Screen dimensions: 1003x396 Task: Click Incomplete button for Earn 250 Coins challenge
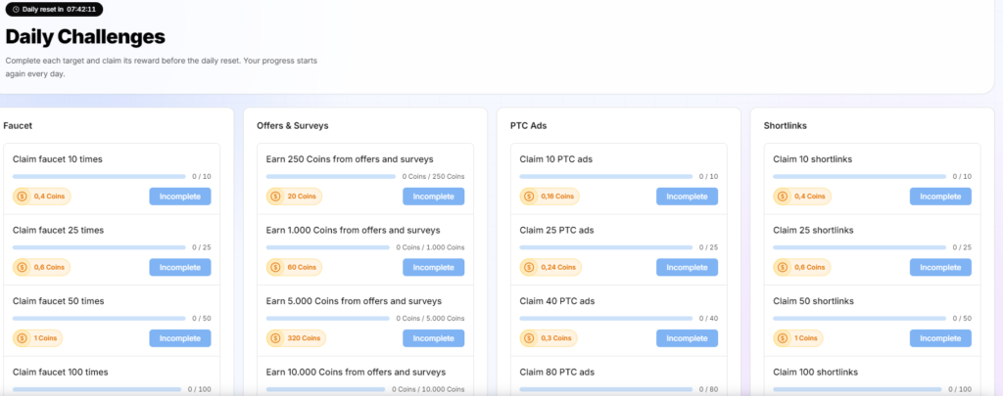click(x=434, y=197)
